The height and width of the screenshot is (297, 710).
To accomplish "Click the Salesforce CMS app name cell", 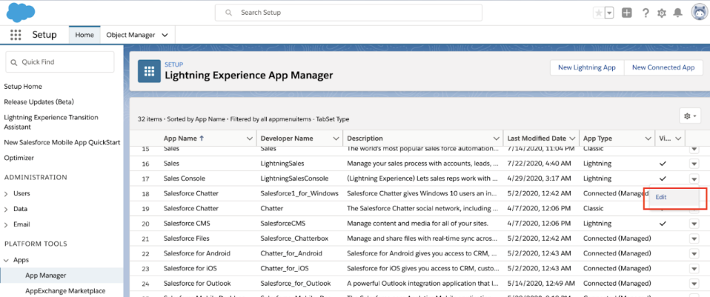I will (187, 224).
